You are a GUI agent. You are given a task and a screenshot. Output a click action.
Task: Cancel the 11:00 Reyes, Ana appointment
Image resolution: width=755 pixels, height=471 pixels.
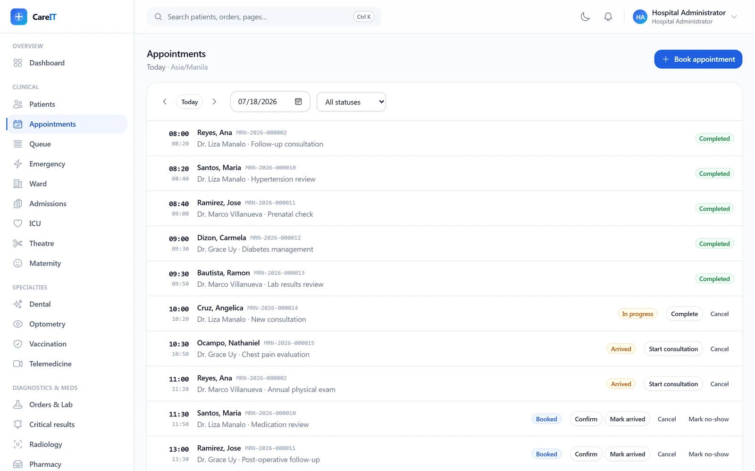[x=720, y=384]
